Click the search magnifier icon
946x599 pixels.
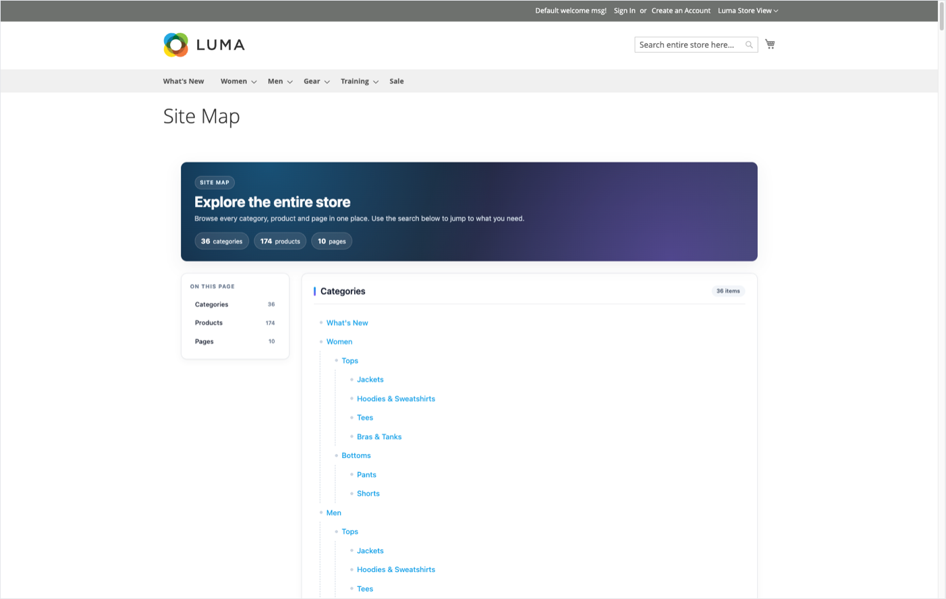[748, 45]
